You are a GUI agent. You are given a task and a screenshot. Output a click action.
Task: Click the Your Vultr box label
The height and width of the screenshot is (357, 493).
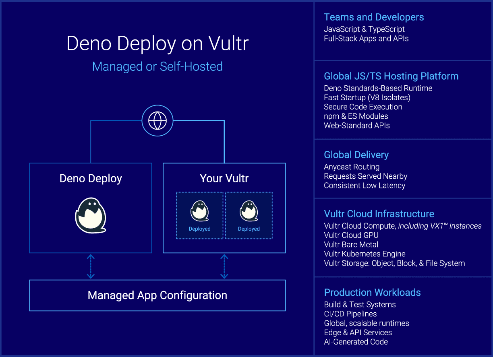pos(224,178)
